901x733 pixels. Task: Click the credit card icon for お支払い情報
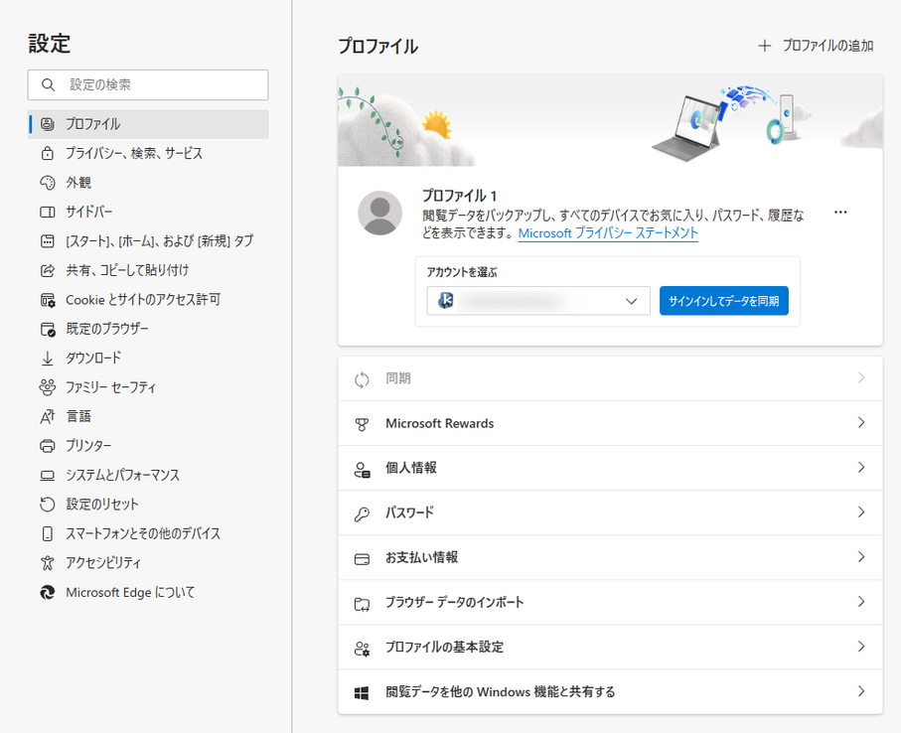(x=362, y=558)
